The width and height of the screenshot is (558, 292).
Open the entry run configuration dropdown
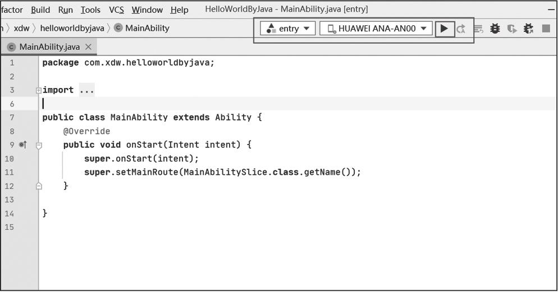pyautogui.click(x=288, y=29)
